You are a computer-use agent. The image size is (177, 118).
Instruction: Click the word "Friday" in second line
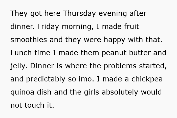coord(48,27)
